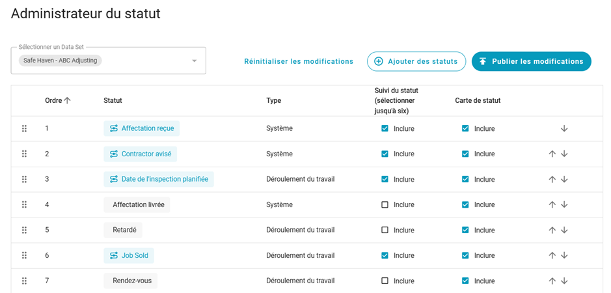The image size is (611, 293).
Task: Move Affectation livrée status down
Action: point(564,205)
